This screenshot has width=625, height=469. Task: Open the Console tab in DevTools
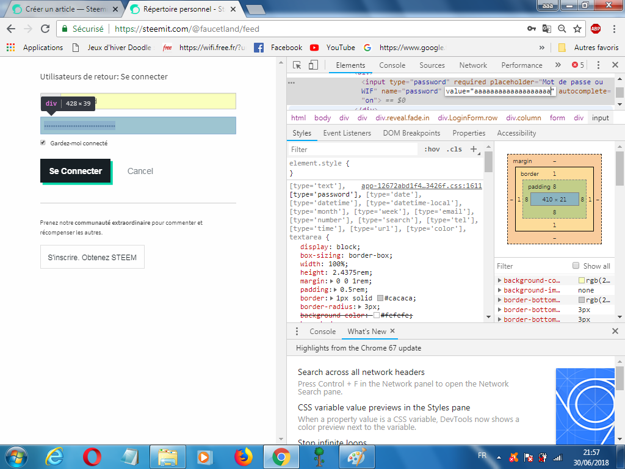(x=392, y=65)
